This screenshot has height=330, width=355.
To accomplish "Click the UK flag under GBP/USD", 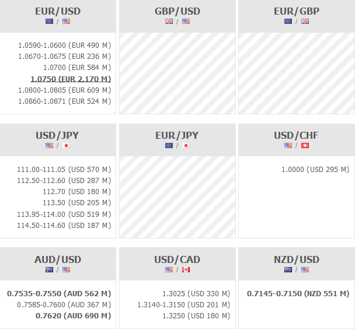I will point(169,22).
